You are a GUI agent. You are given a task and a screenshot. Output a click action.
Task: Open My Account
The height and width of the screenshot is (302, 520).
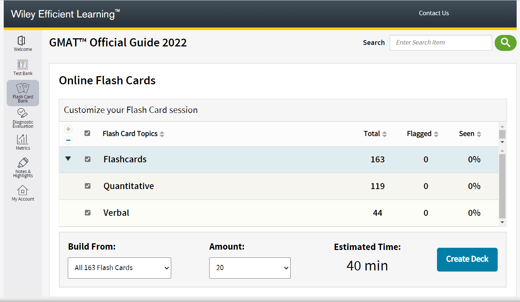click(x=22, y=193)
